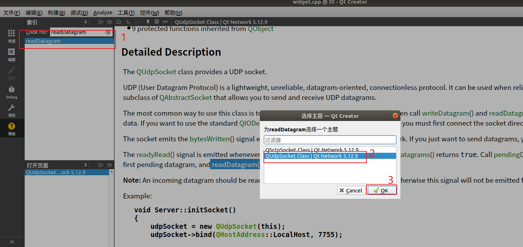Viewport: 523px width, 247px height.
Task: Click the link chain toolbar icon
Action: click(165, 22)
